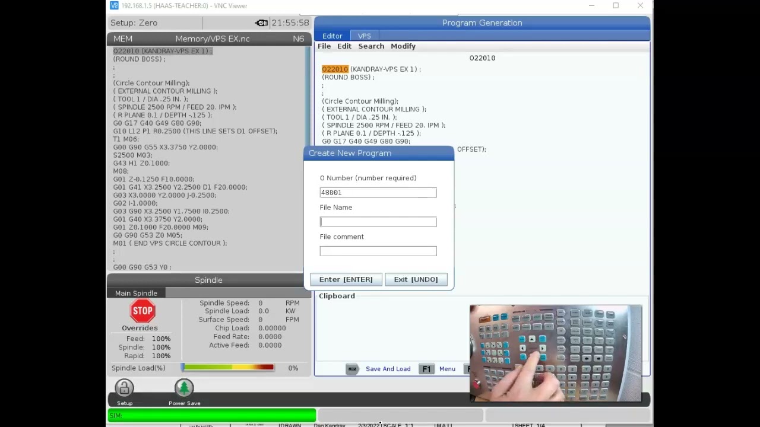Click the MEM mode label
760x427 pixels.
click(x=123, y=39)
